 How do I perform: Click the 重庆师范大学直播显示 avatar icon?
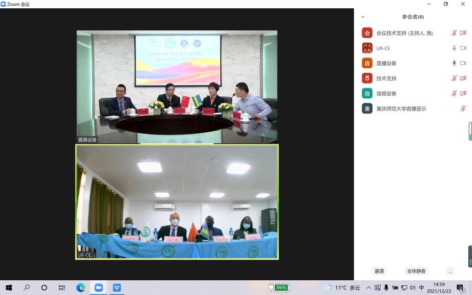click(x=367, y=109)
